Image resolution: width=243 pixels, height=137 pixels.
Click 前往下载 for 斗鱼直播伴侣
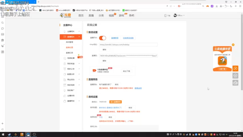click(x=126, y=71)
